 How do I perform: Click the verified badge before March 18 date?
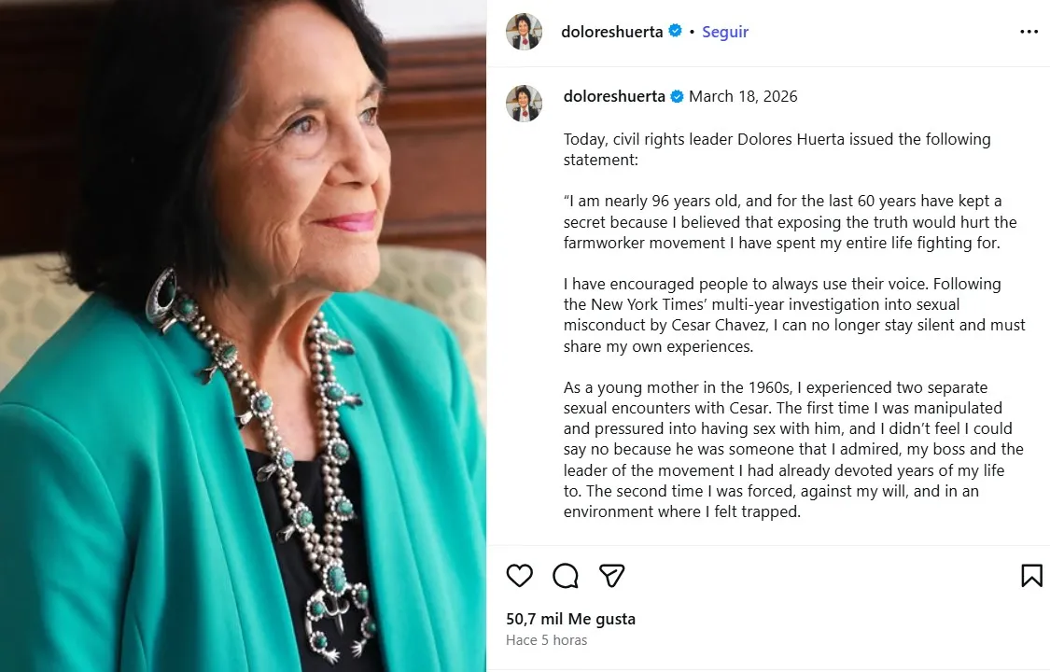click(x=677, y=96)
